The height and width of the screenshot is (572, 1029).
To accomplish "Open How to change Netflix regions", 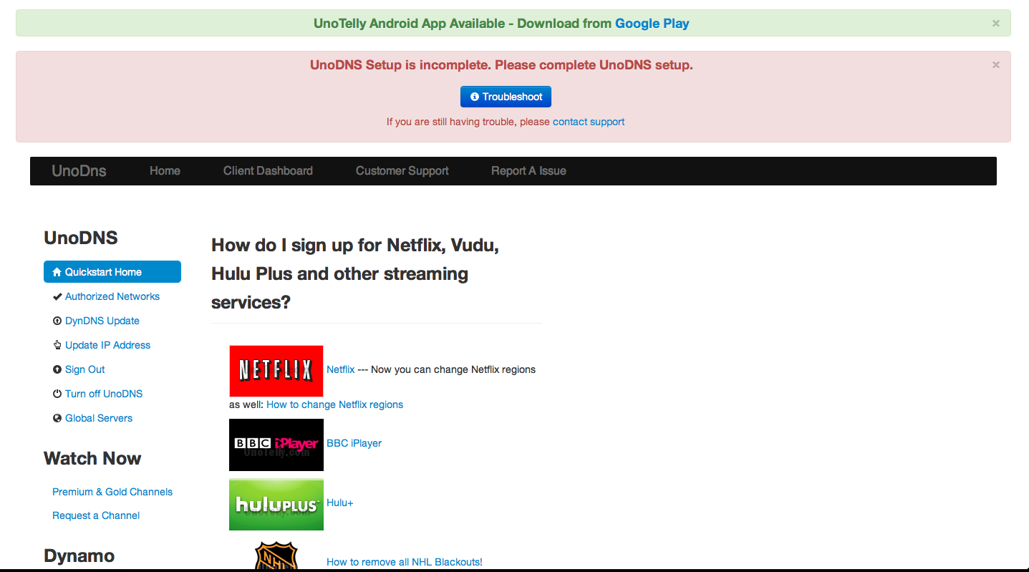I will click(334, 404).
